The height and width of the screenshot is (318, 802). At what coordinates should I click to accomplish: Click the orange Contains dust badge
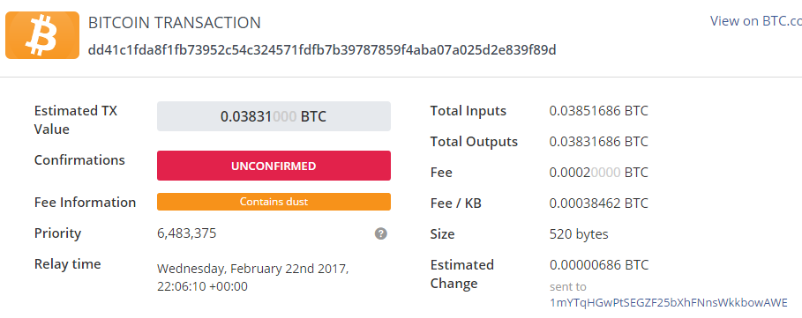[274, 202]
